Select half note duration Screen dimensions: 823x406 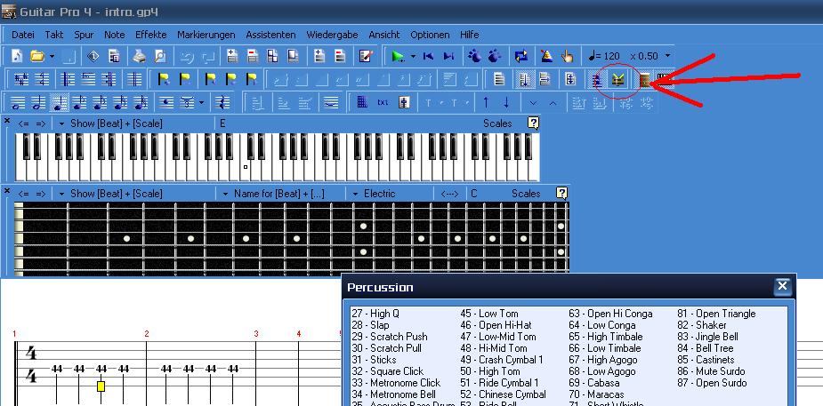click(38, 103)
